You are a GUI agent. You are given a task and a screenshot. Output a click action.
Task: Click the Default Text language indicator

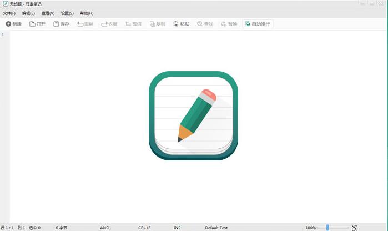coord(216,228)
